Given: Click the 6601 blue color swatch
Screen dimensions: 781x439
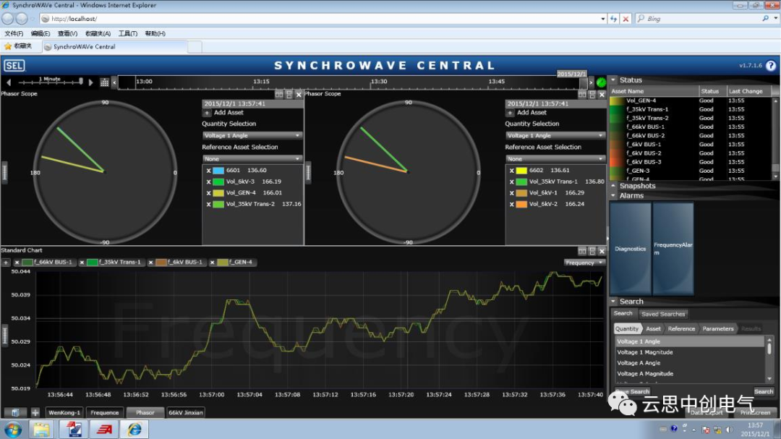Looking at the screenshot, I should [x=218, y=171].
